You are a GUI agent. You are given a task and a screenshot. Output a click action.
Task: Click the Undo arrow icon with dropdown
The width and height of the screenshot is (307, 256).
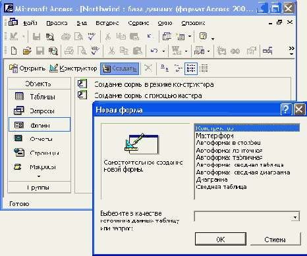tap(154, 51)
